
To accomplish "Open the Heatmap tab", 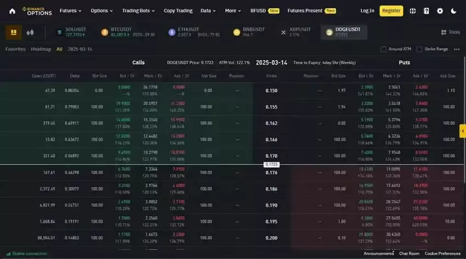I will coord(41,49).
